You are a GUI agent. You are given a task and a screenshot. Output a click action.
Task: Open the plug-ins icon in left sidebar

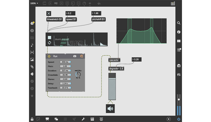(x=32, y=74)
